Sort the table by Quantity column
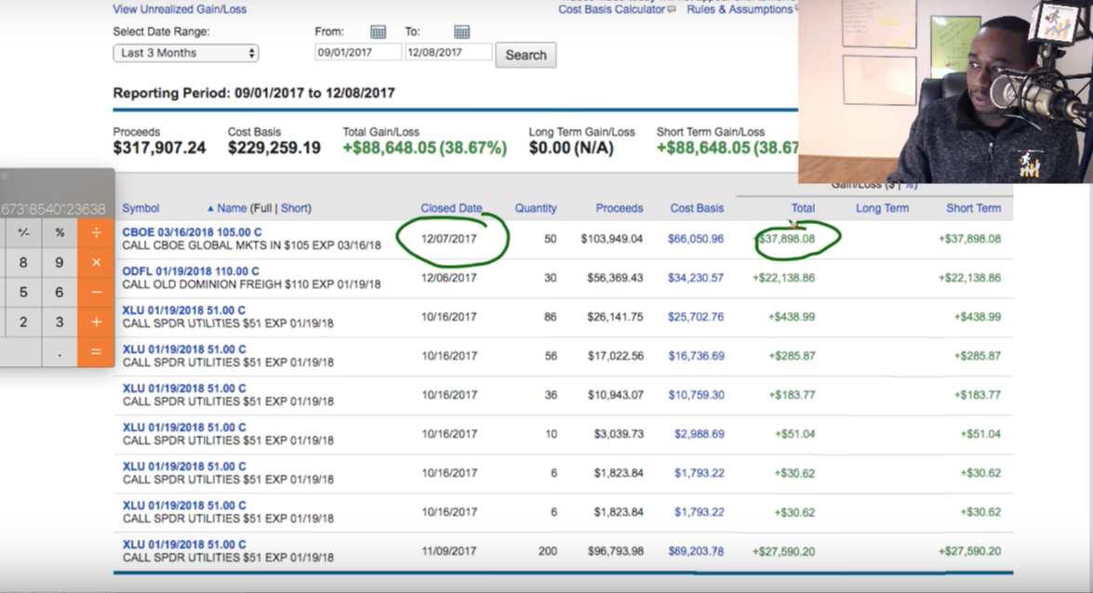Viewport: 1093px width, 593px height. pos(536,208)
